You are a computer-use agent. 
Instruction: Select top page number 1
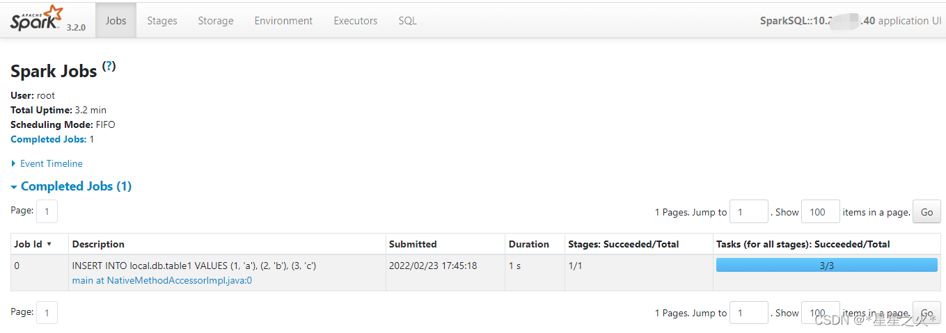coord(47,211)
